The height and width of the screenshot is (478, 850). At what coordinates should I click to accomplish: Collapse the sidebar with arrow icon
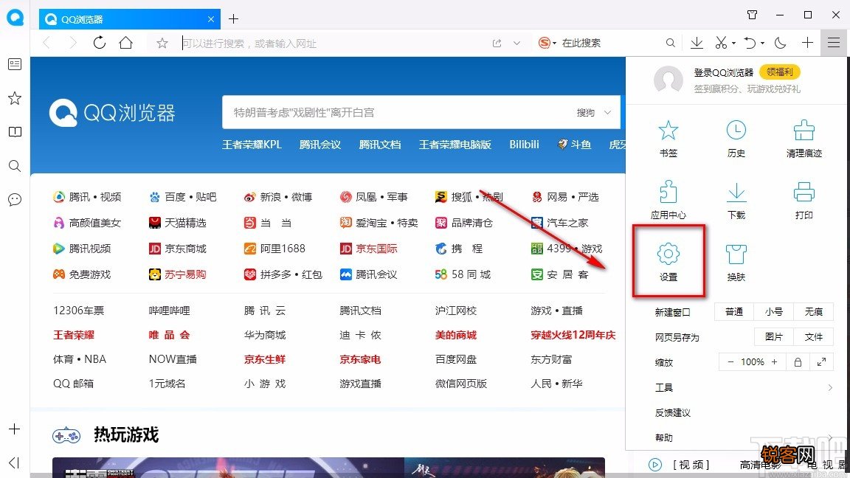click(15, 463)
